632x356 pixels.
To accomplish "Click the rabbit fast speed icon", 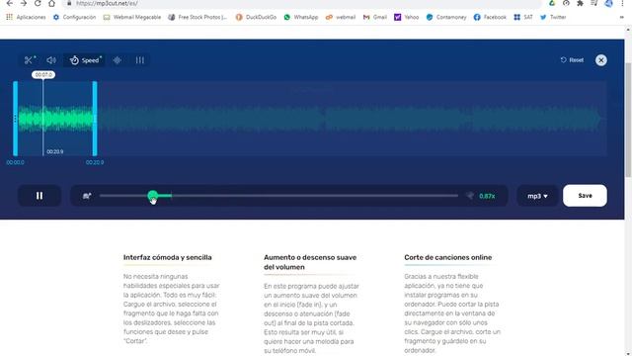I will tap(470, 196).
